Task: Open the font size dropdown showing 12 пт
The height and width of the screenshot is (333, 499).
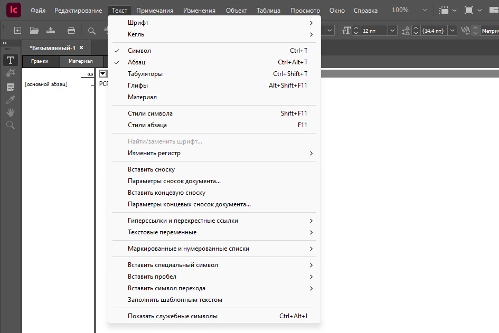Action: pos(391,31)
